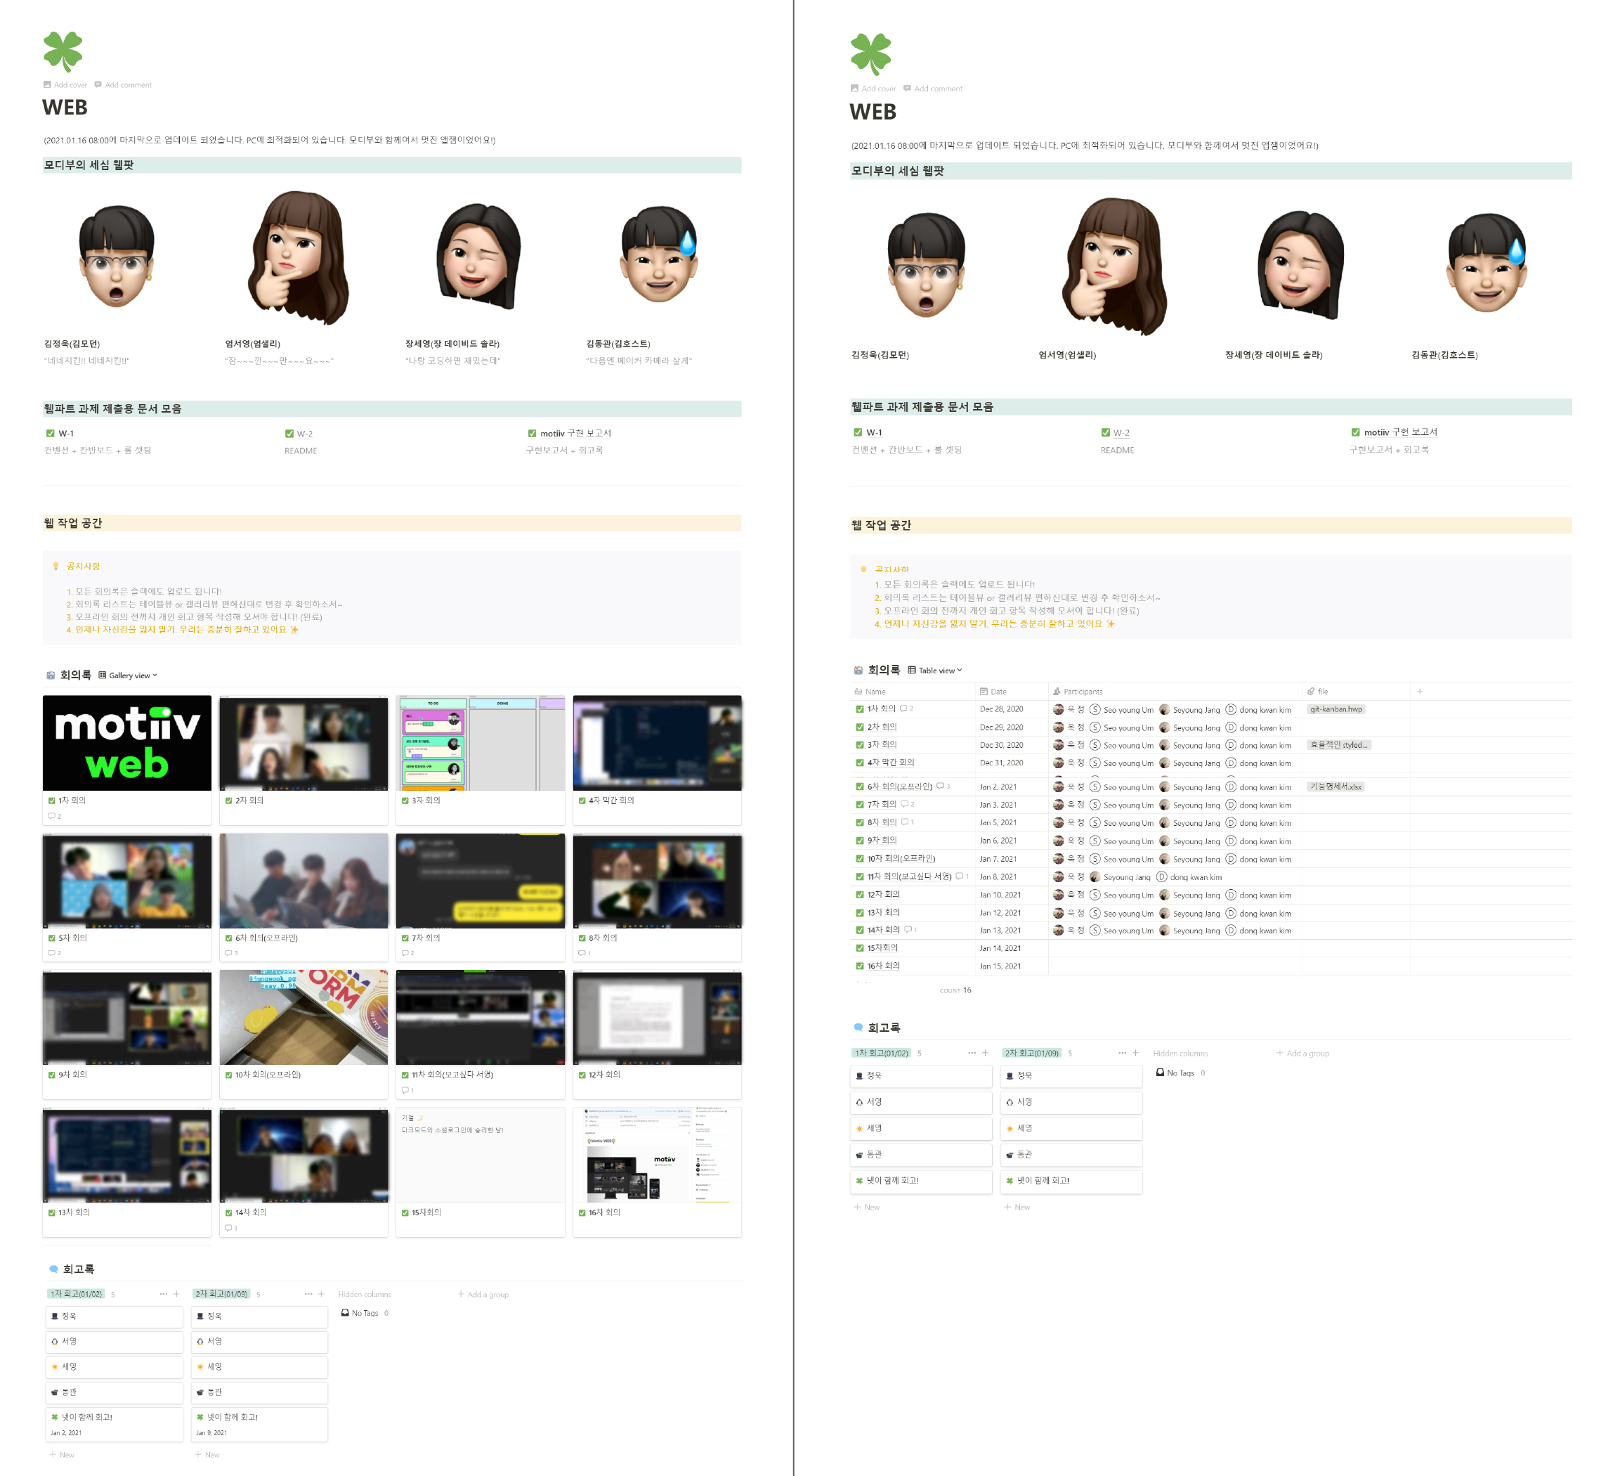Open the git-kanban.hwp file attachment
This screenshot has height=1476, width=1620.
click(x=1336, y=709)
